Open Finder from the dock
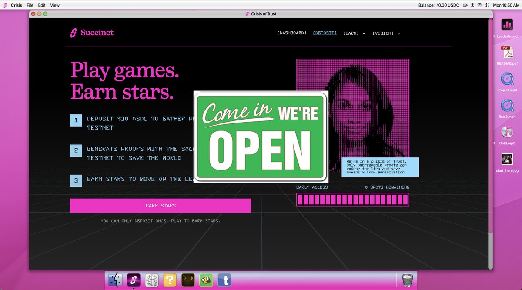Screen dimensions: 522x290 (116, 280)
